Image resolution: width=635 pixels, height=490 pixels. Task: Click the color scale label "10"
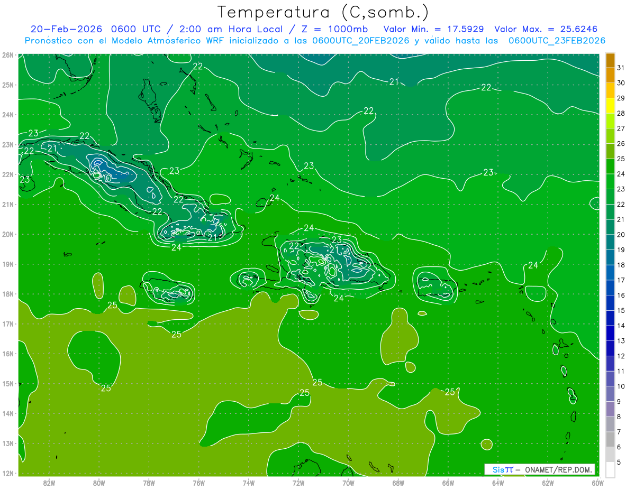pos(621,386)
